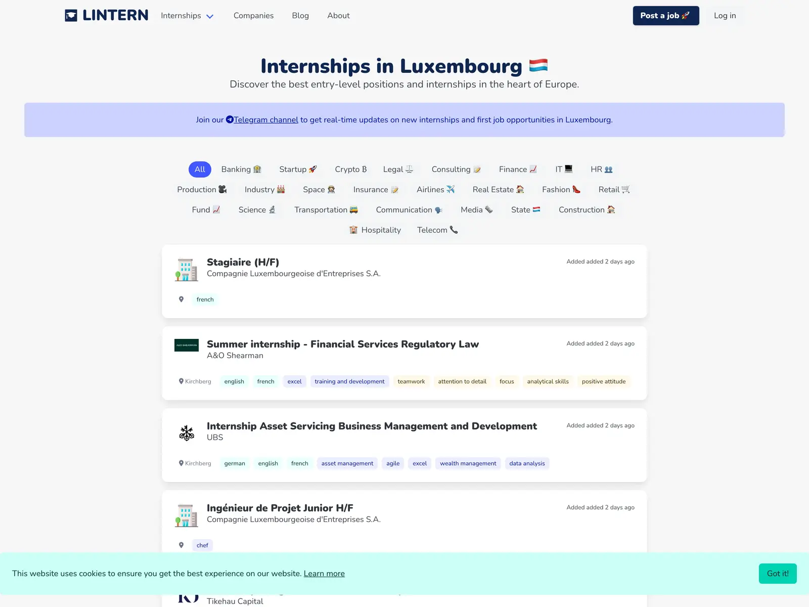This screenshot has height=607, width=809.
Task: Go to the Blog page
Action: pos(300,16)
